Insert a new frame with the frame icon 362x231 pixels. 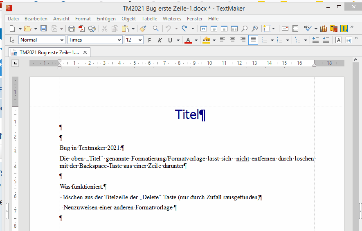267,29
